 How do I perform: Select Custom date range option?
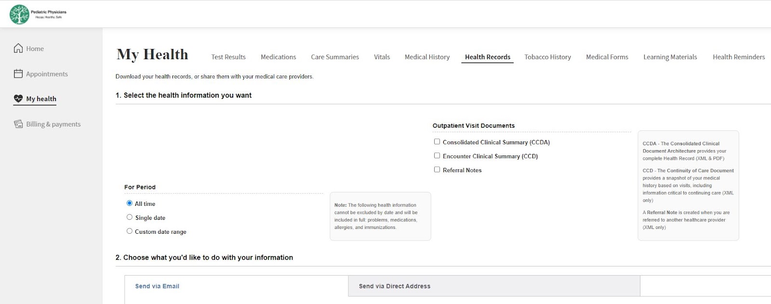coord(129,231)
